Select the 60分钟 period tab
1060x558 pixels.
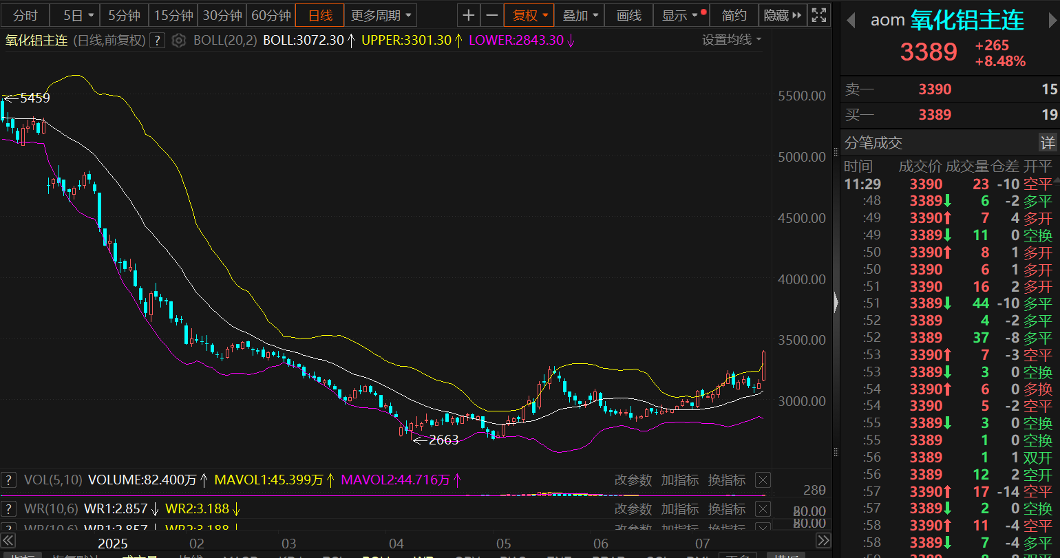pyautogui.click(x=271, y=15)
